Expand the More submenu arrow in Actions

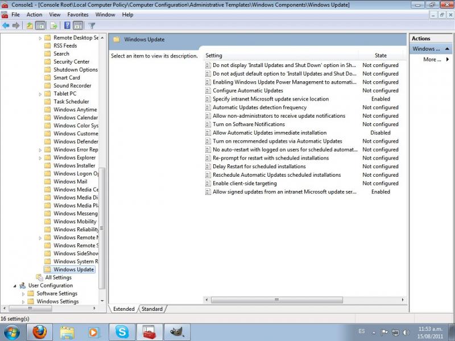pos(448,59)
